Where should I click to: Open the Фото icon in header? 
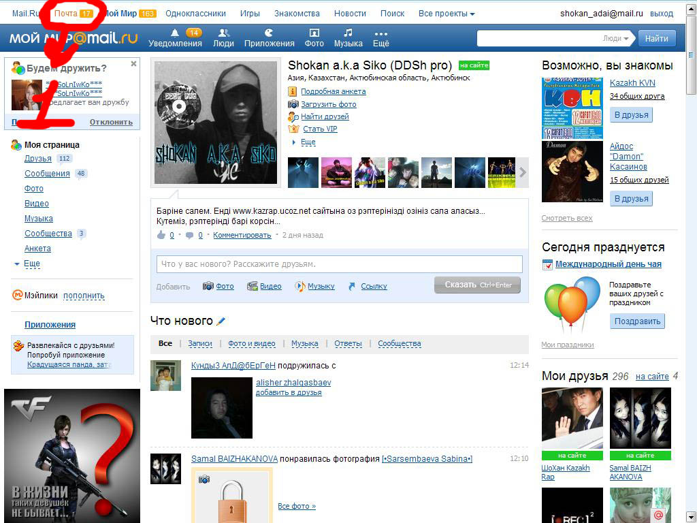(314, 33)
